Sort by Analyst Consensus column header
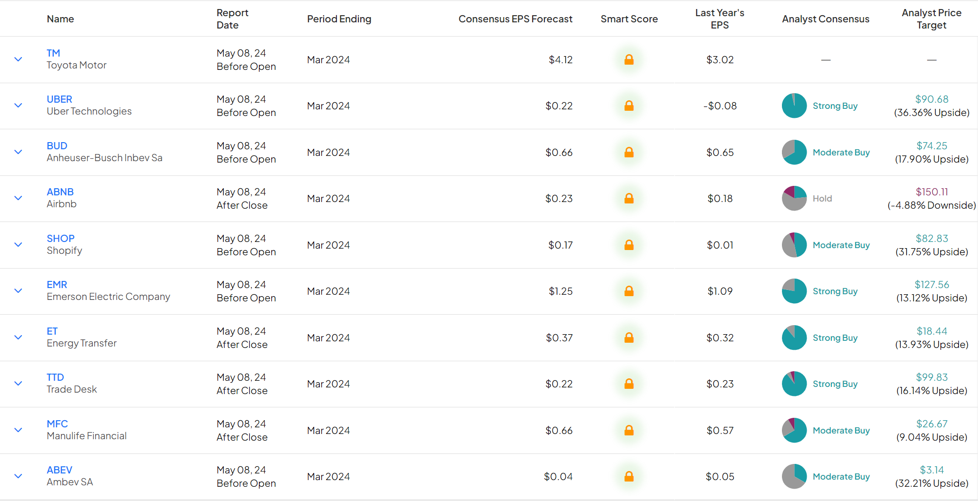 pyautogui.click(x=826, y=19)
